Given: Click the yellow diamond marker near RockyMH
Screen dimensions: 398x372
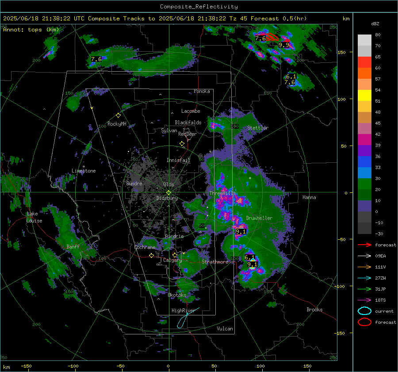Looking at the screenshot, I should point(118,115).
